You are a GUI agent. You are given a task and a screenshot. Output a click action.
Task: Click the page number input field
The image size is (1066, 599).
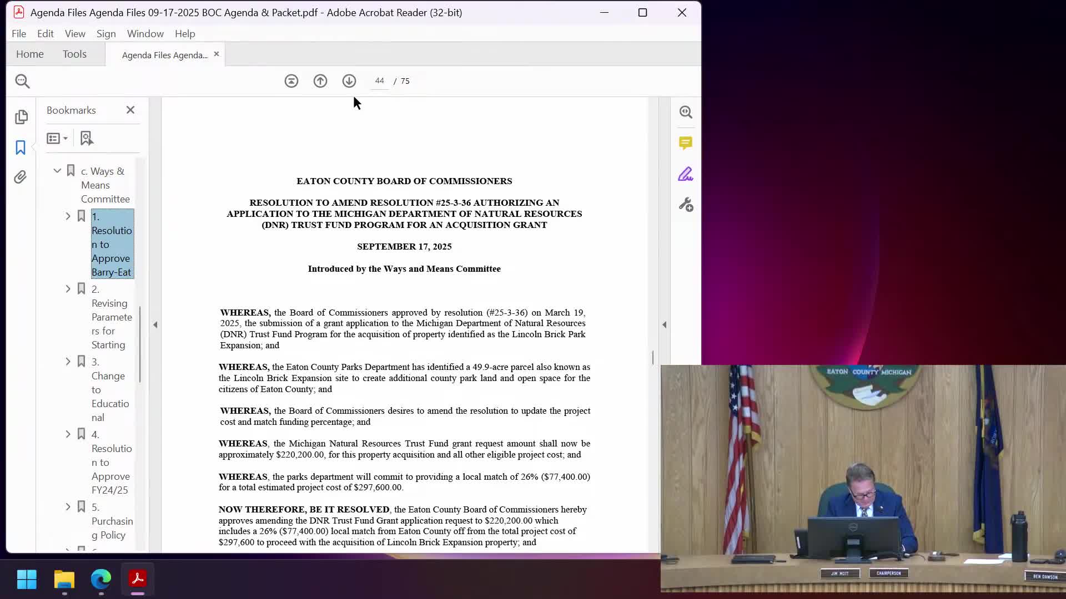tap(379, 81)
